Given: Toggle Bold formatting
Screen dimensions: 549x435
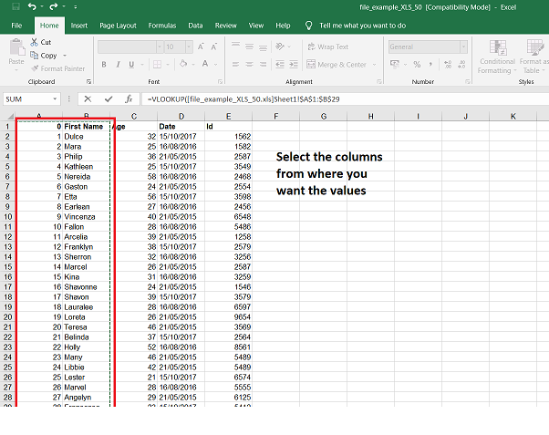Looking at the screenshot, I should click(105, 65).
